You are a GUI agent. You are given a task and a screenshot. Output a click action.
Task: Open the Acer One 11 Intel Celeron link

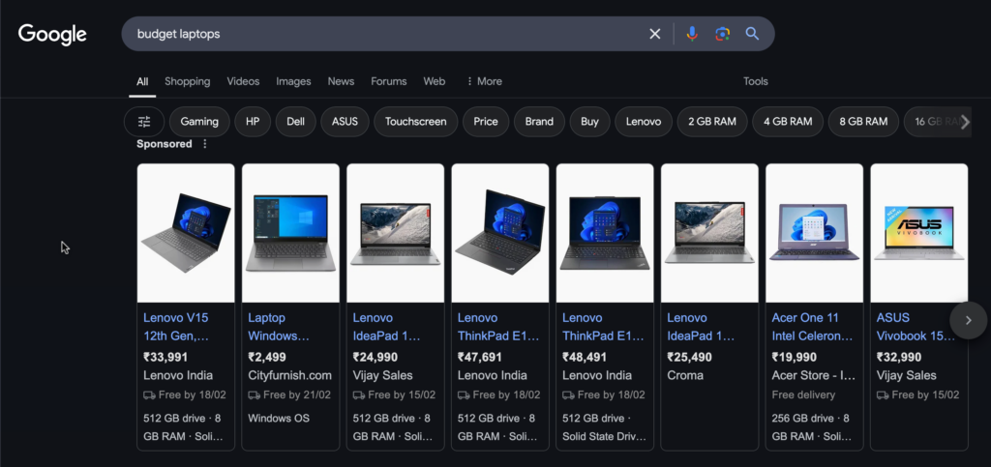point(812,327)
